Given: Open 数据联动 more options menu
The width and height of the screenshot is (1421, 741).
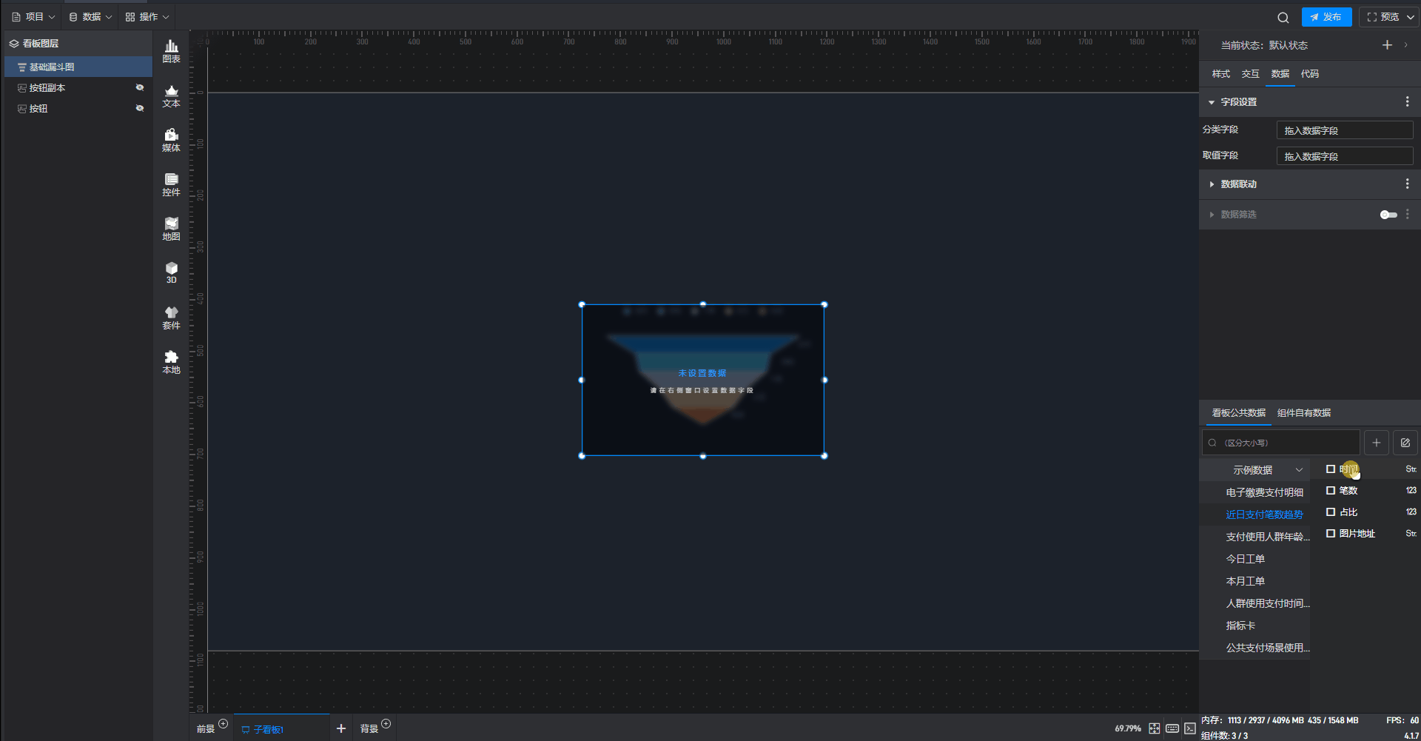Looking at the screenshot, I should (1407, 184).
